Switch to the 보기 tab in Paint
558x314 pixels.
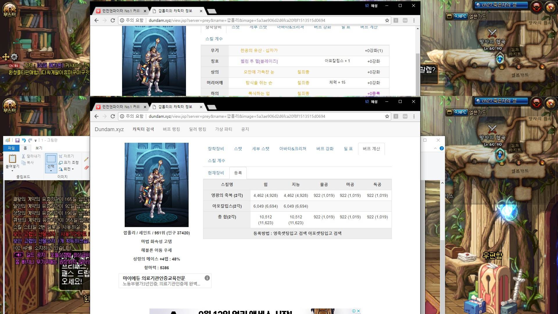coord(39,148)
